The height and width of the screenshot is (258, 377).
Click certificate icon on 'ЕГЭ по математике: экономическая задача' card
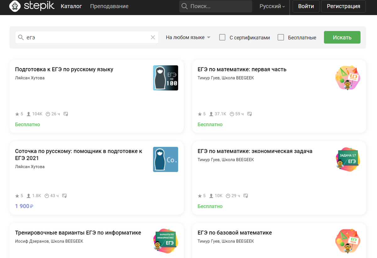(x=246, y=196)
